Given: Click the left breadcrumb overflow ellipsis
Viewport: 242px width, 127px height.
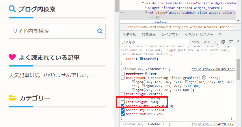Looking at the screenshot, I should click(x=124, y=27).
